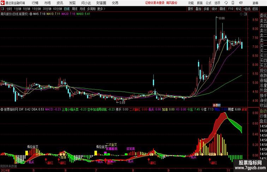
Task: Click the 游客 guest account label
Action: click(x=255, y=3)
